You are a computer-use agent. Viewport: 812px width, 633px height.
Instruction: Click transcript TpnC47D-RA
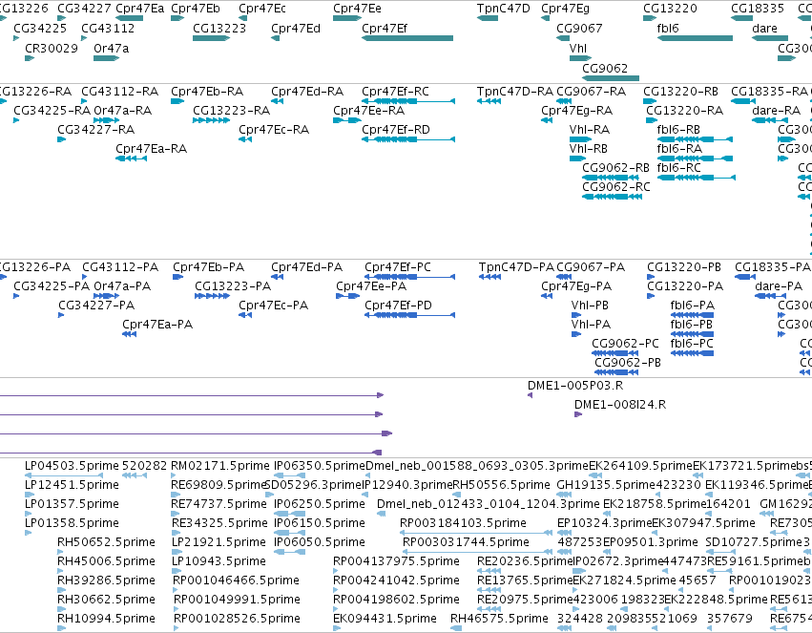pos(489,101)
